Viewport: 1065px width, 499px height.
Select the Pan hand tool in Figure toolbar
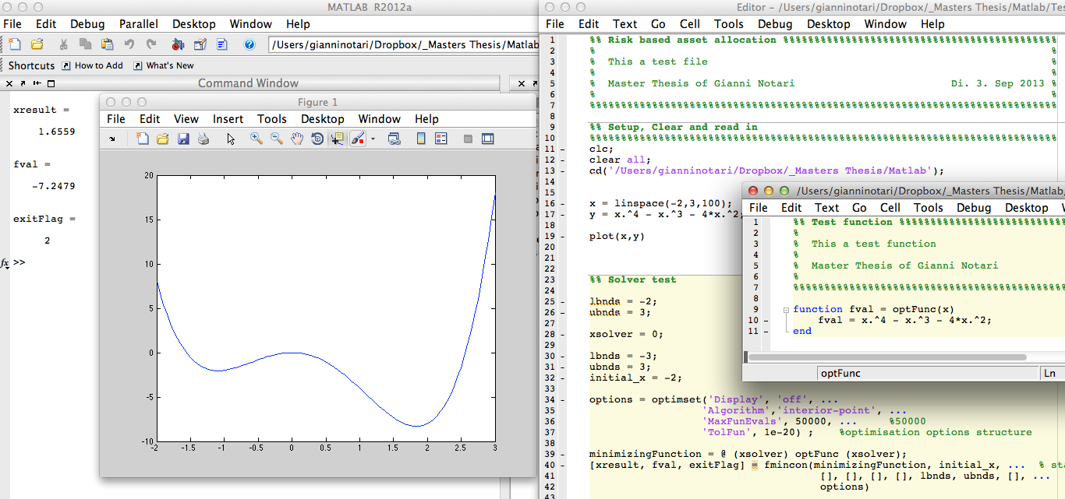click(x=297, y=139)
